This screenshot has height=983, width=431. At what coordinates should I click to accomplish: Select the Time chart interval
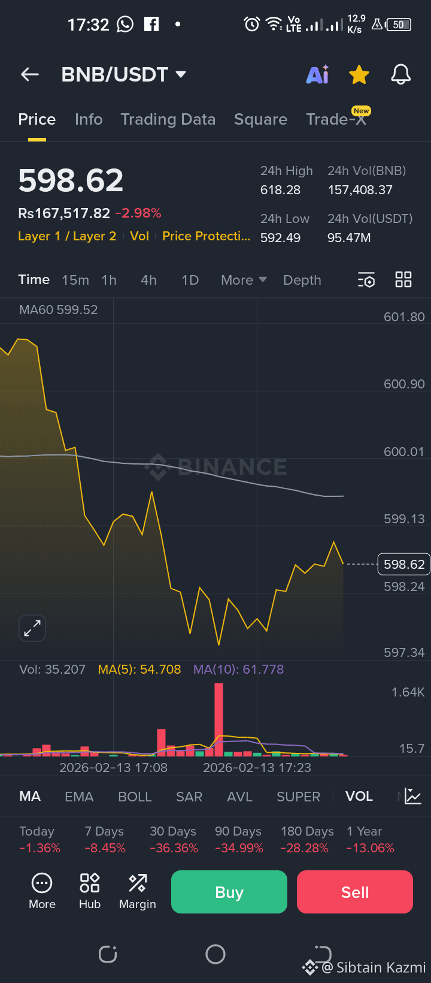(x=34, y=280)
